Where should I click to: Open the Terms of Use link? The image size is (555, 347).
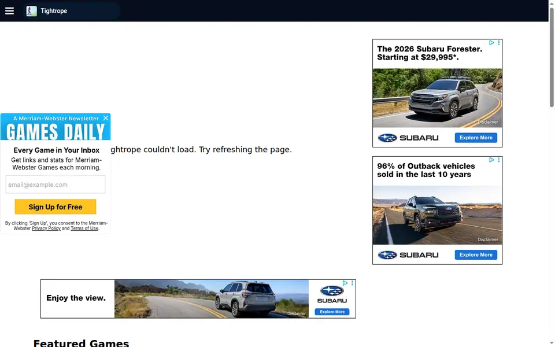(84, 228)
